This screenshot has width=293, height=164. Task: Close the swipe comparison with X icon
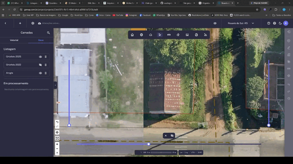[166, 136]
